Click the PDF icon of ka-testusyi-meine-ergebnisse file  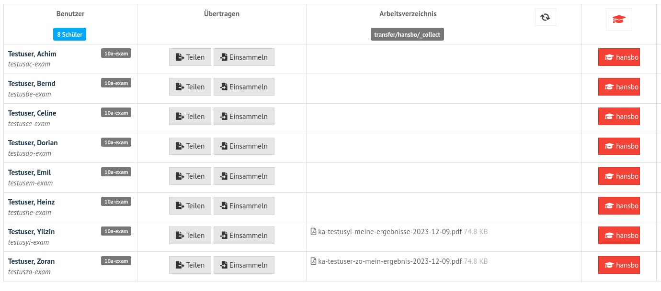point(314,232)
